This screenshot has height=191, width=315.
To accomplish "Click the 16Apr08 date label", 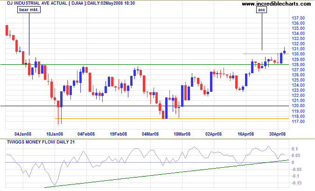I will tap(245, 134).
